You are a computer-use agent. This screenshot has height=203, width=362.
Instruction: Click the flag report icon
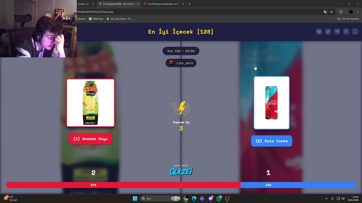tap(346, 32)
